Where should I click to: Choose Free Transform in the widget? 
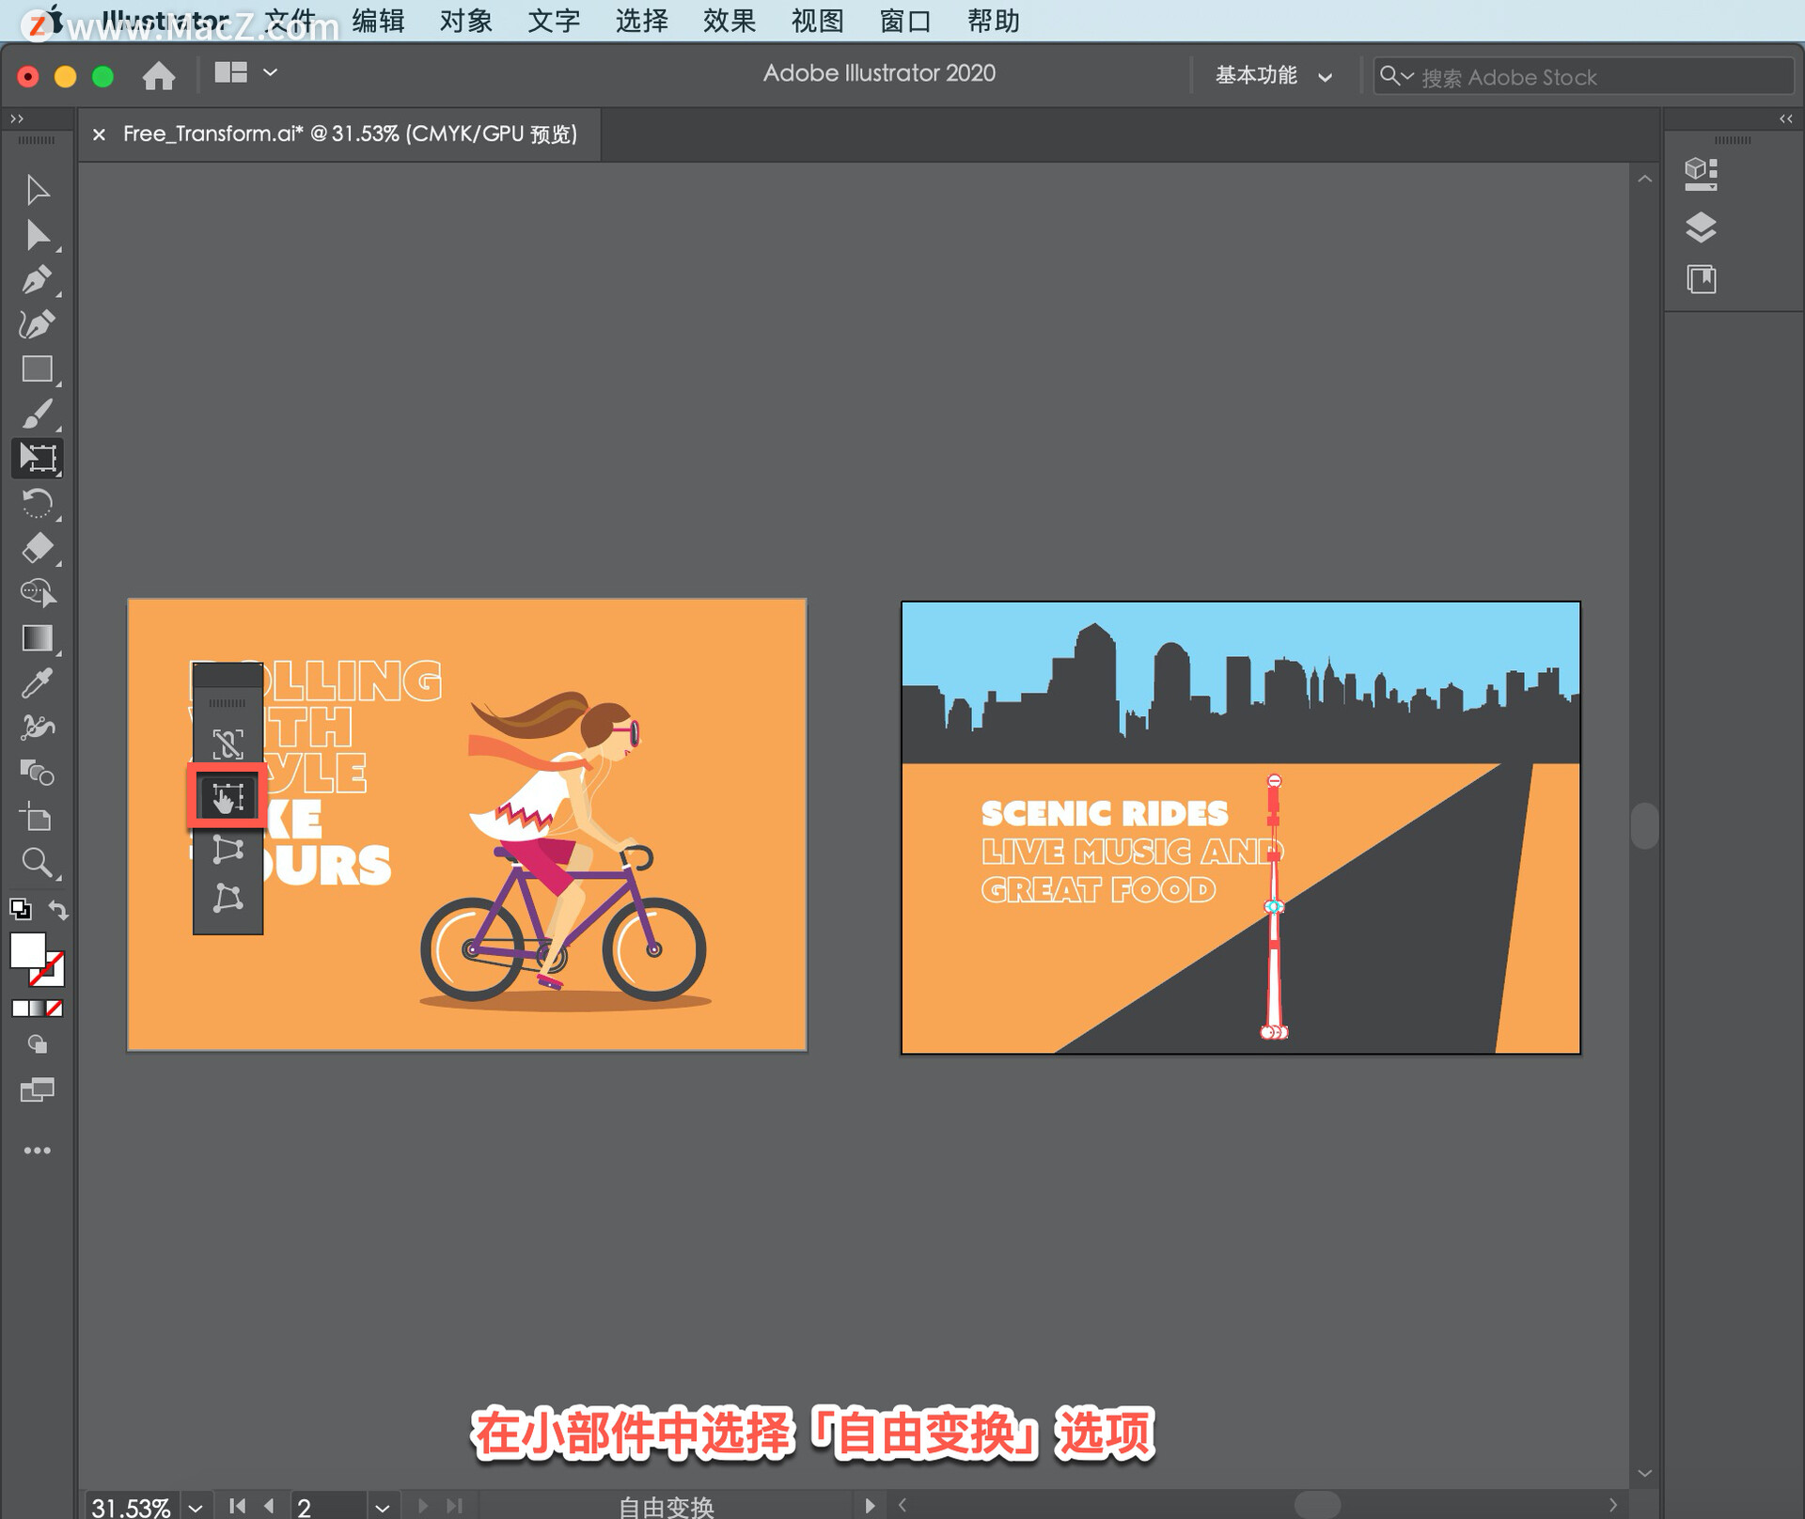(228, 797)
